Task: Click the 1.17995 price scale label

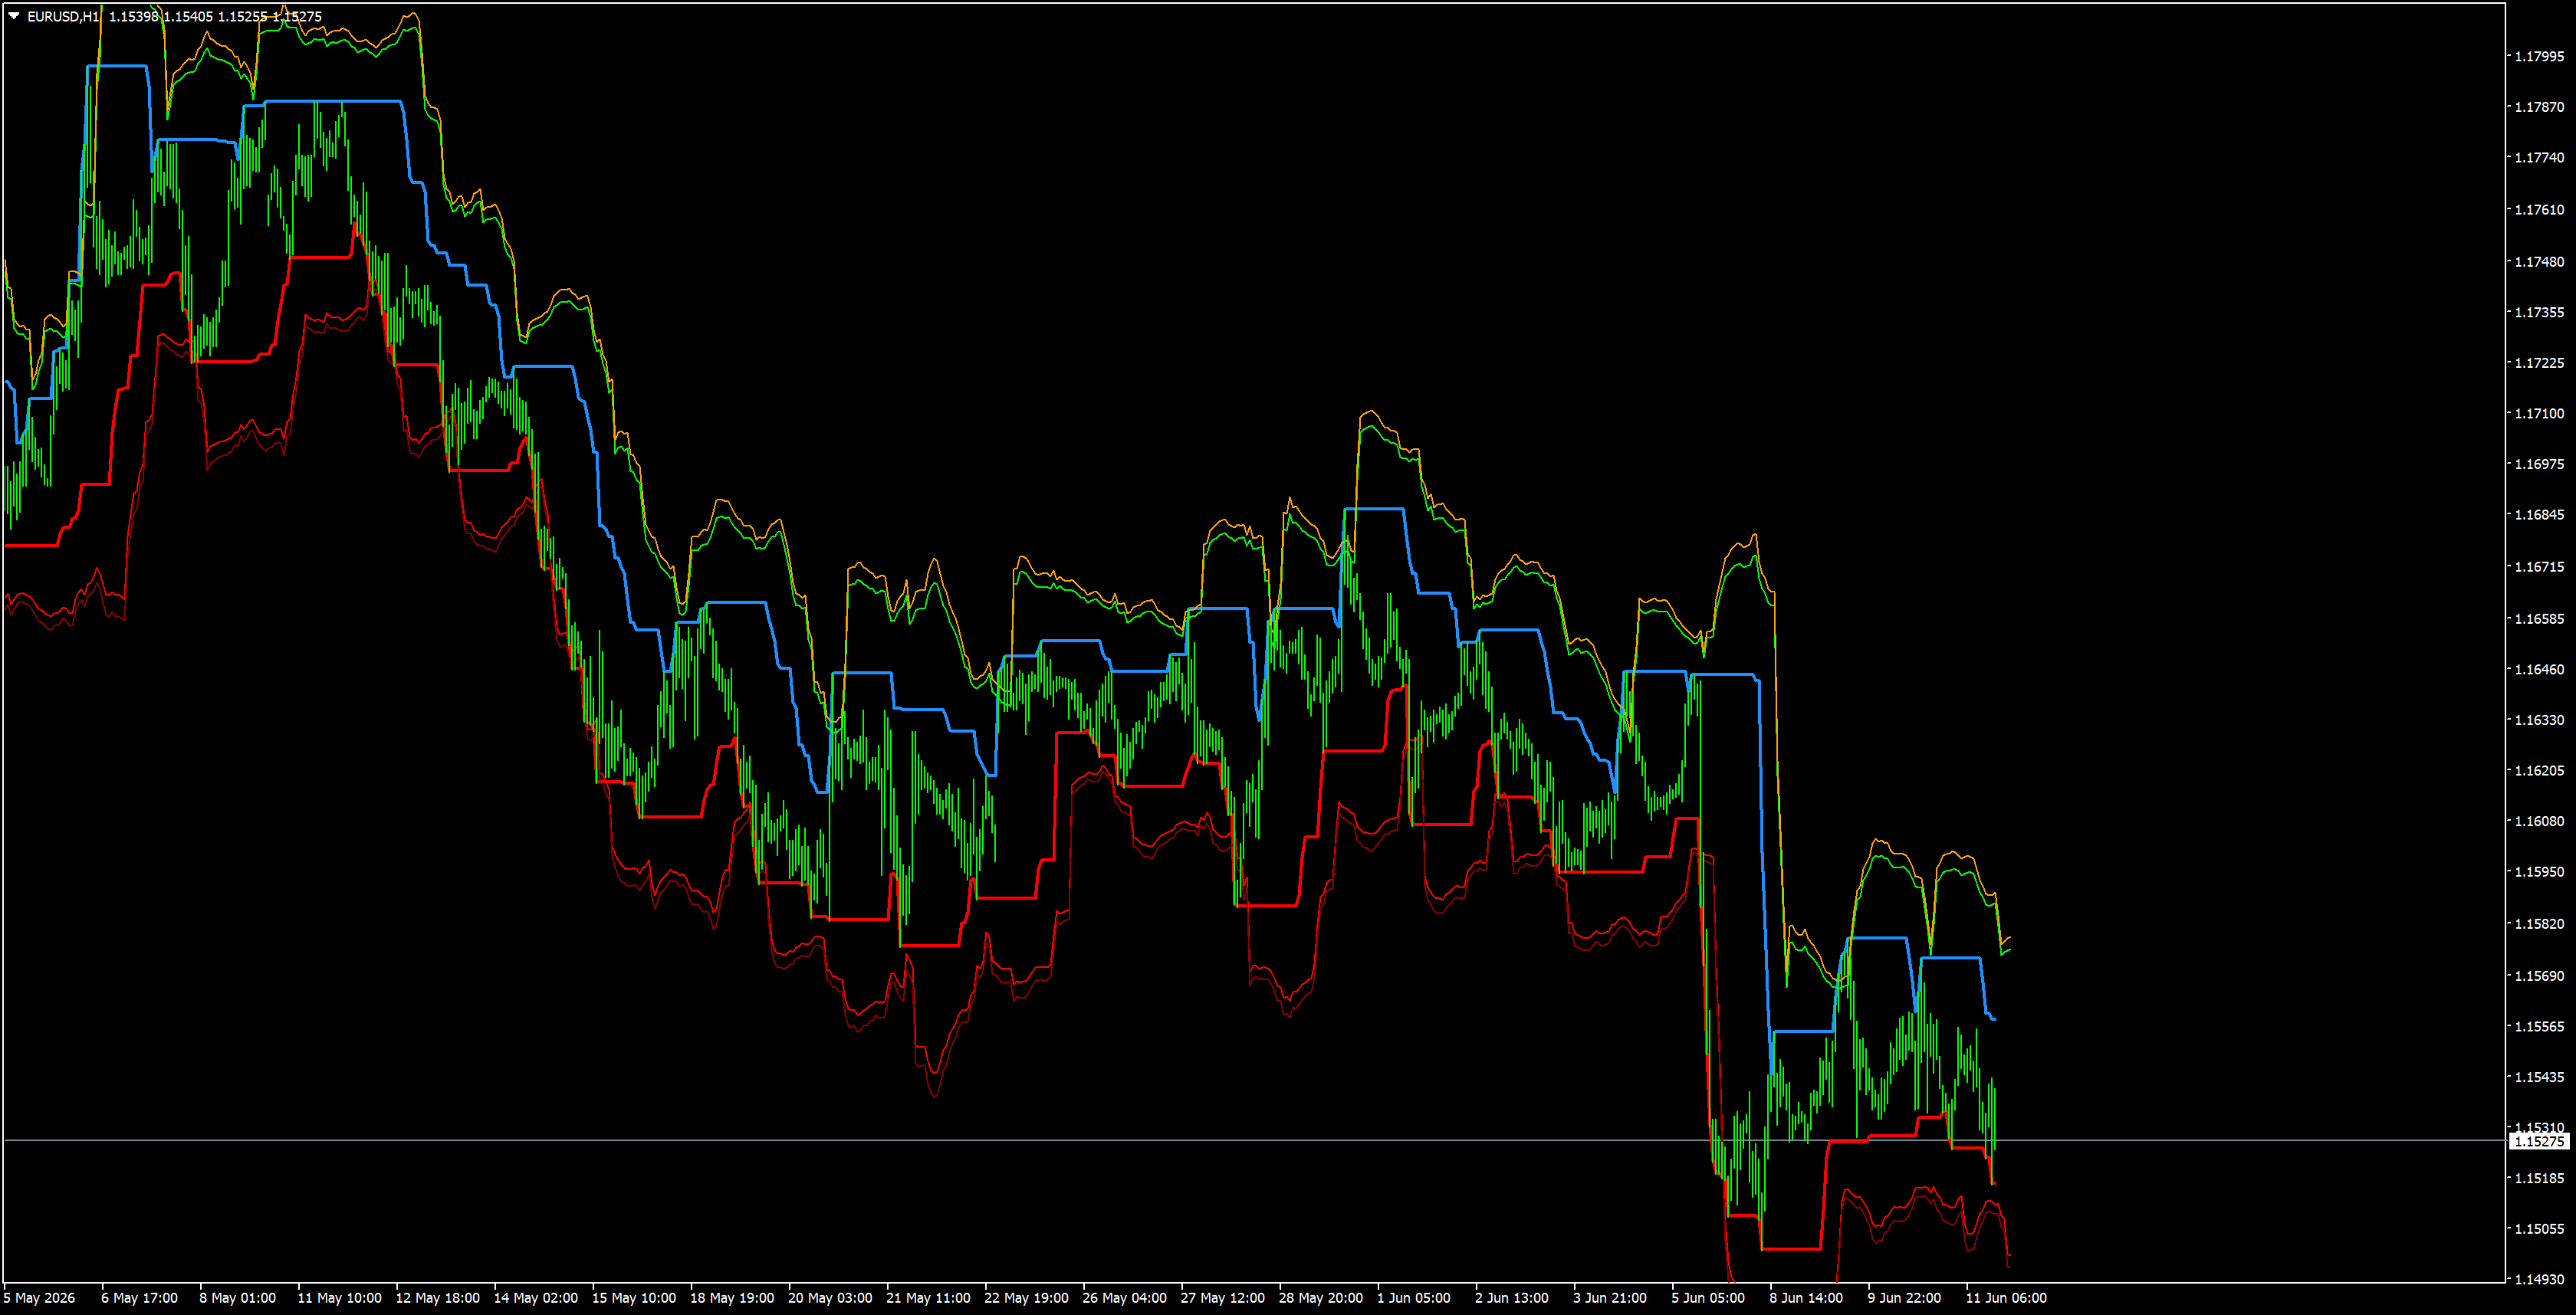Action: pos(2539,56)
